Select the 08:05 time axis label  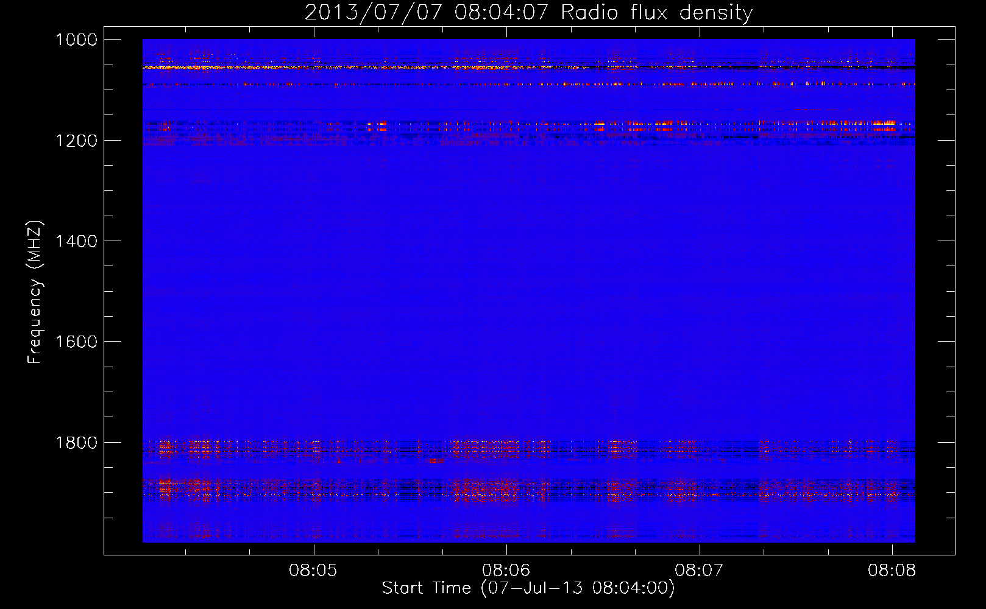pos(313,571)
